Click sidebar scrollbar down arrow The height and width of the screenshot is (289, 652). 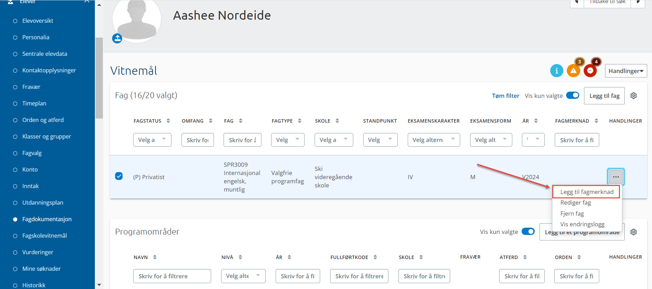[x=99, y=285]
